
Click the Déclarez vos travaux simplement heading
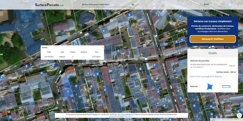click(213, 21)
